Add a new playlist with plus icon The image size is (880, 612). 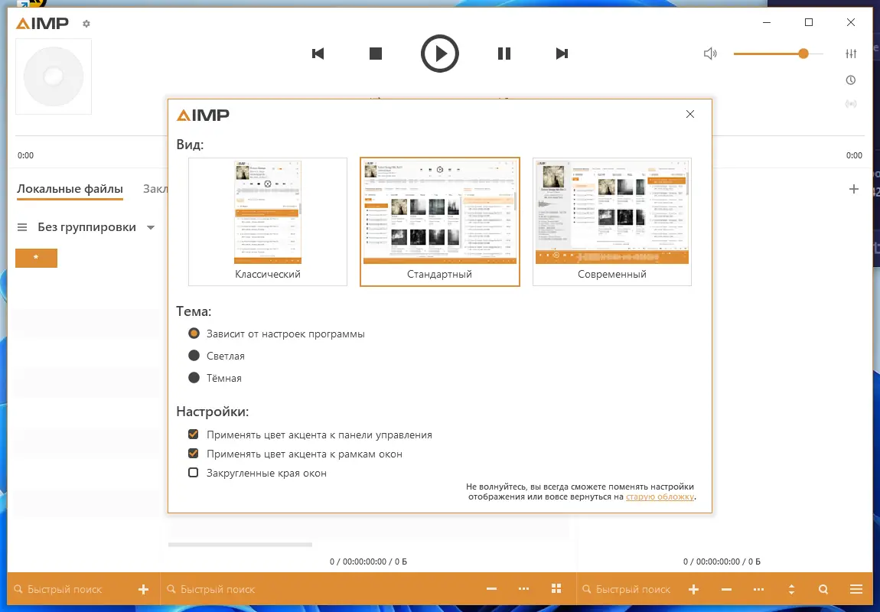pyautogui.click(x=854, y=189)
